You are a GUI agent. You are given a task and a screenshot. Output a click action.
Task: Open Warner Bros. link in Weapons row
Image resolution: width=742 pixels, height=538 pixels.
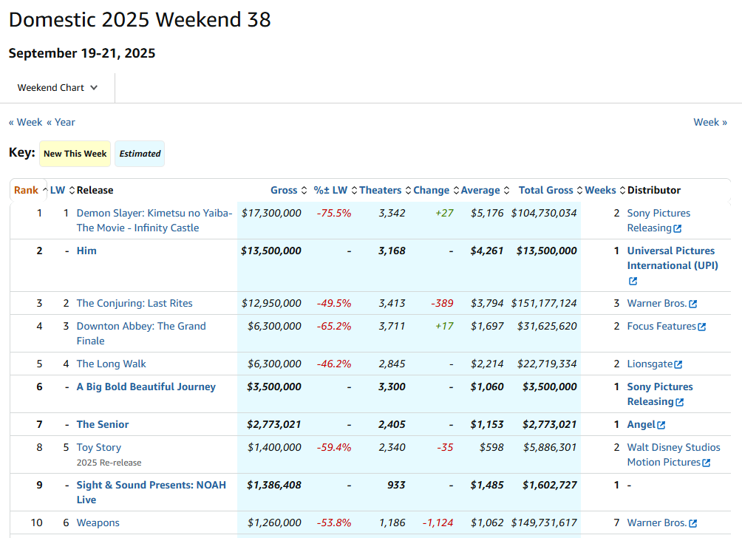(657, 523)
